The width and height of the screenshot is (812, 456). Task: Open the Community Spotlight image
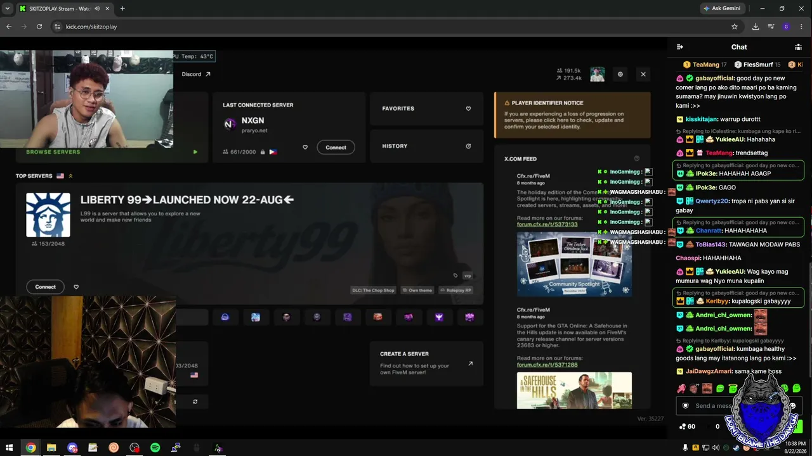click(x=574, y=264)
